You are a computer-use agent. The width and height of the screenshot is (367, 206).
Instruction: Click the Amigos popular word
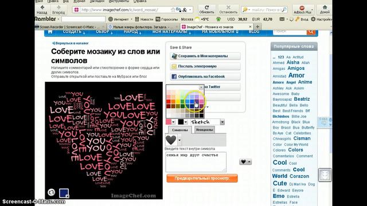pos(296,68)
